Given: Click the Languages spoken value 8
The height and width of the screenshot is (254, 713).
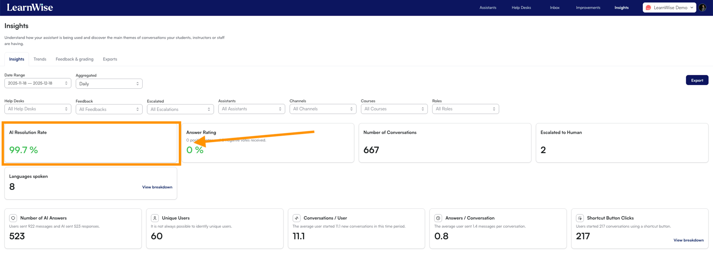Looking at the screenshot, I should [x=12, y=187].
